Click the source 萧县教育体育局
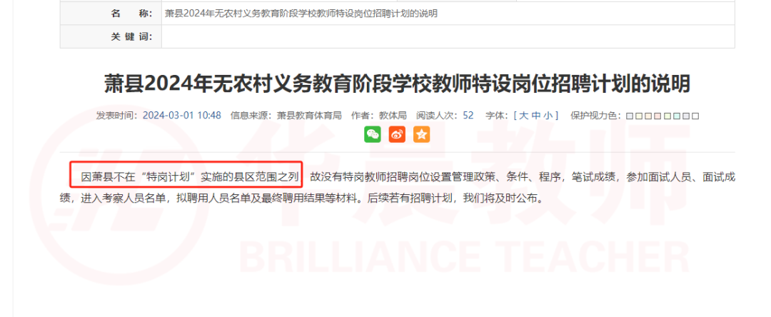The width and height of the screenshot is (771, 317). [x=309, y=116]
